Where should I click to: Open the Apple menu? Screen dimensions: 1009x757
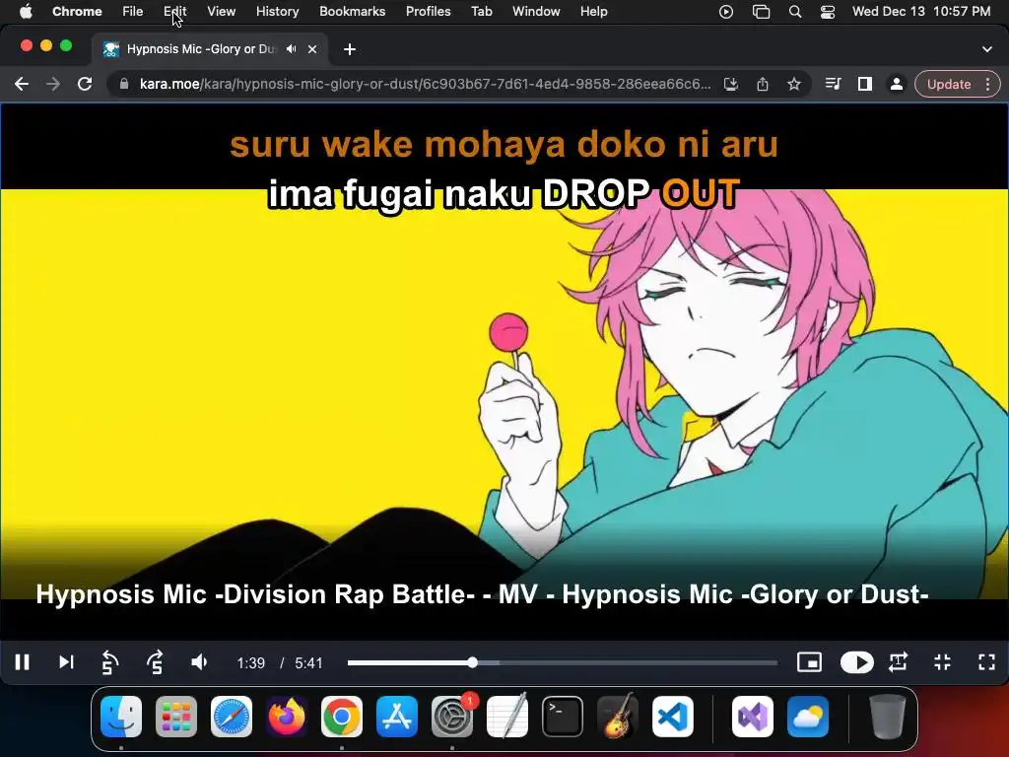pos(26,12)
